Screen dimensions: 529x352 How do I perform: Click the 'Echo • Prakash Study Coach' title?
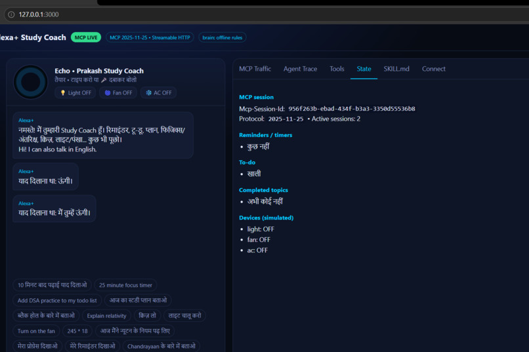click(99, 71)
